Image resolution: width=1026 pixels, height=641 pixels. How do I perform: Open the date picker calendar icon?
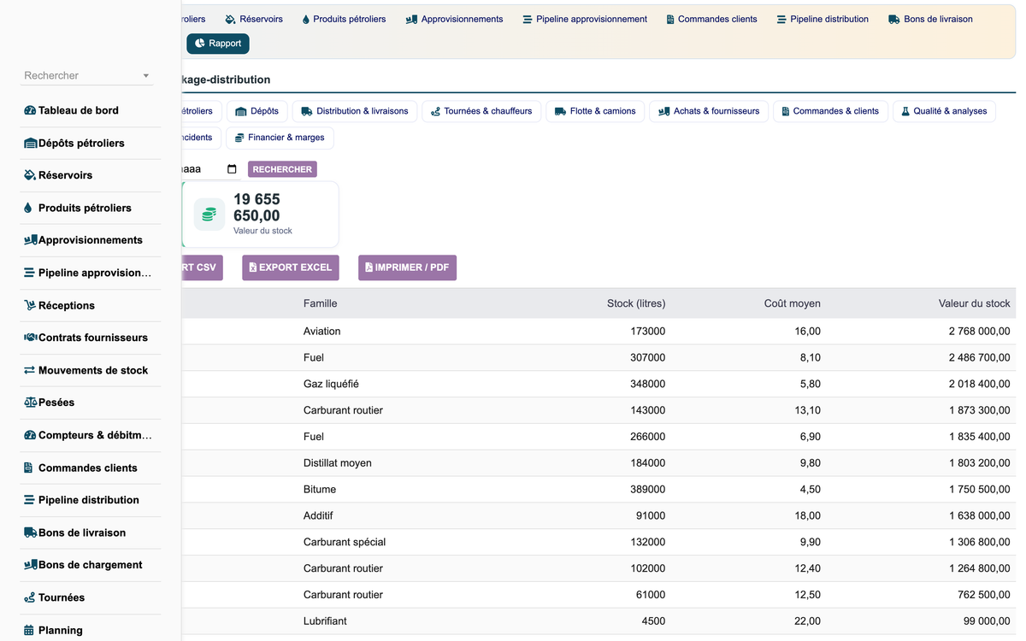232,169
